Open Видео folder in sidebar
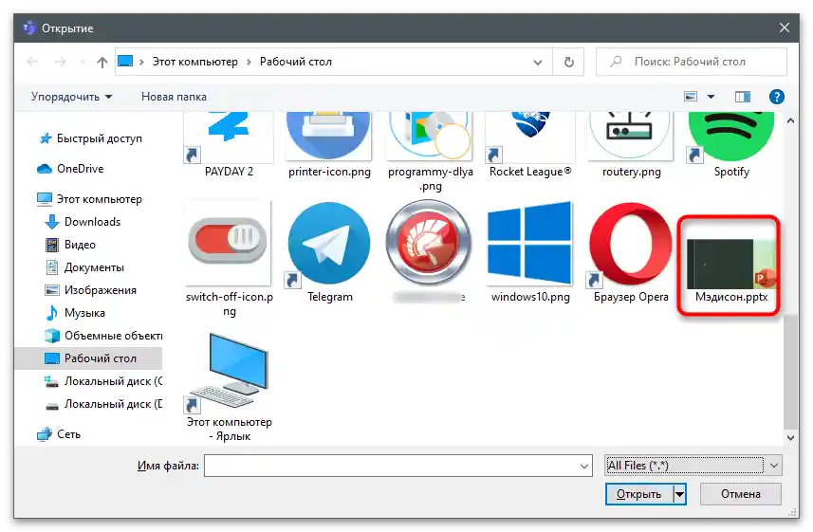This screenshot has height=532, width=813. (x=70, y=245)
